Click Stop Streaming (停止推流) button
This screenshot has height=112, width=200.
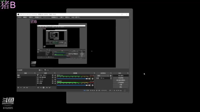click(121, 76)
